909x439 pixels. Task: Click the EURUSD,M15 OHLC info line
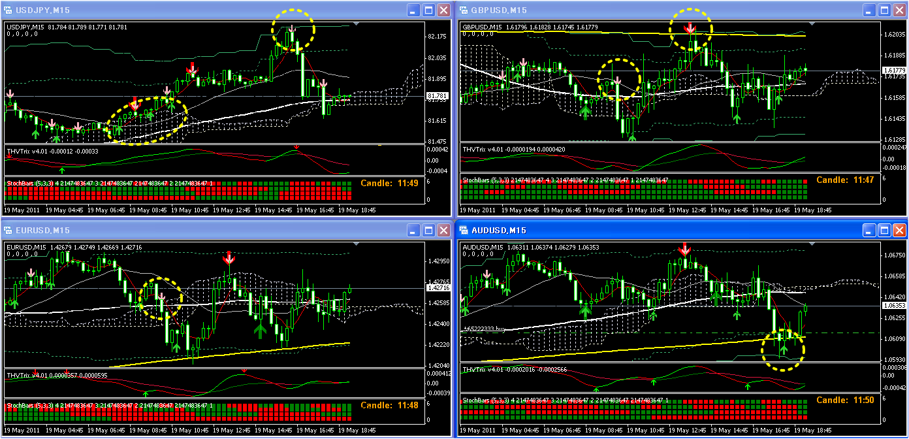coord(73,247)
